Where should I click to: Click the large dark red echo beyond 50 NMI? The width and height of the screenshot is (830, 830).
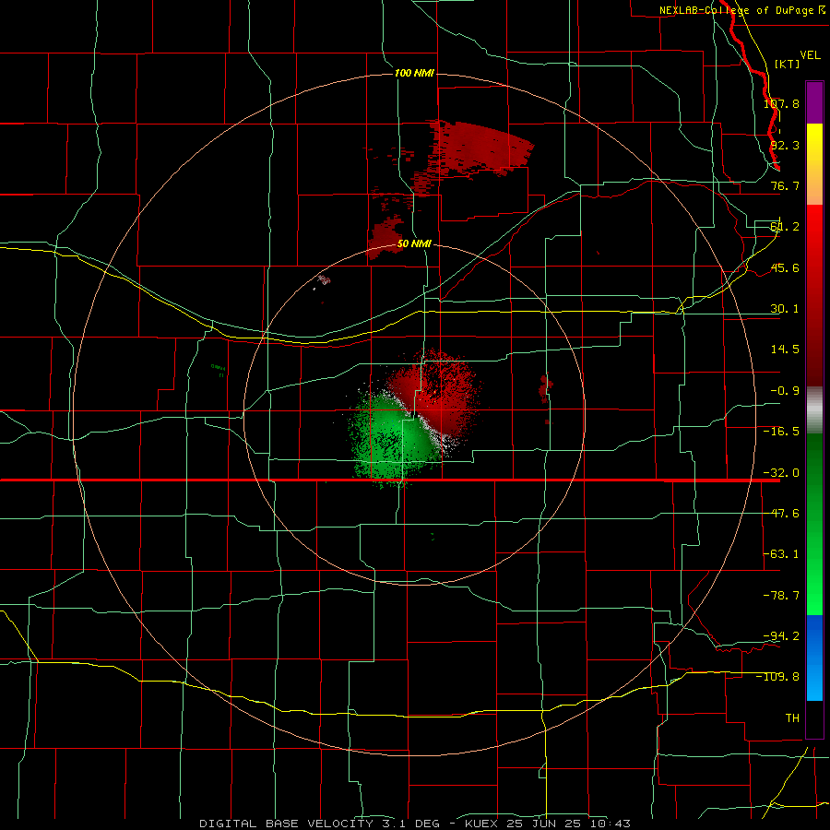tap(479, 148)
